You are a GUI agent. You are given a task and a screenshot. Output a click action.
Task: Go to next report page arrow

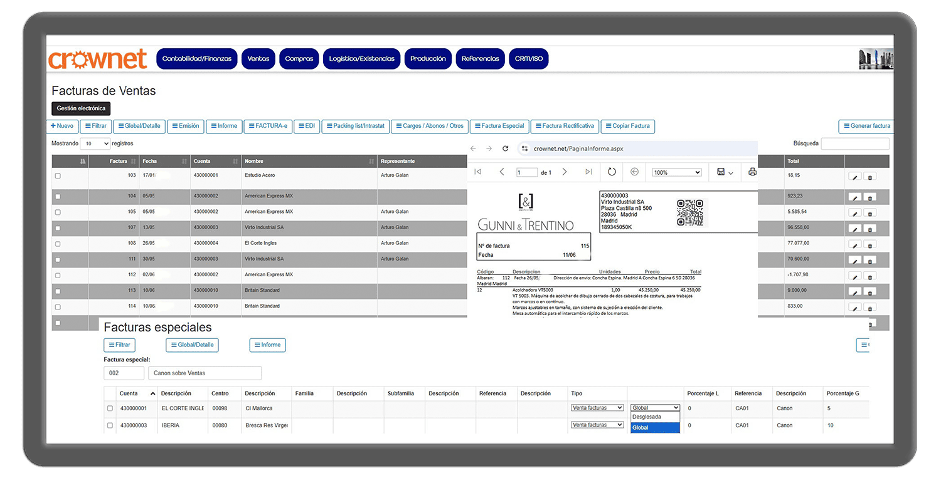click(x=565, y=172)
